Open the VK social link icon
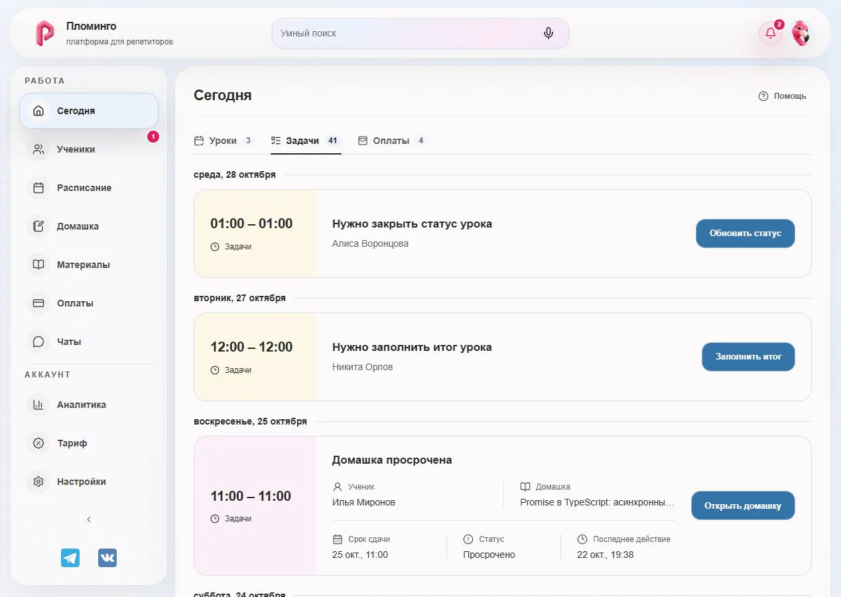 (107, 558)
